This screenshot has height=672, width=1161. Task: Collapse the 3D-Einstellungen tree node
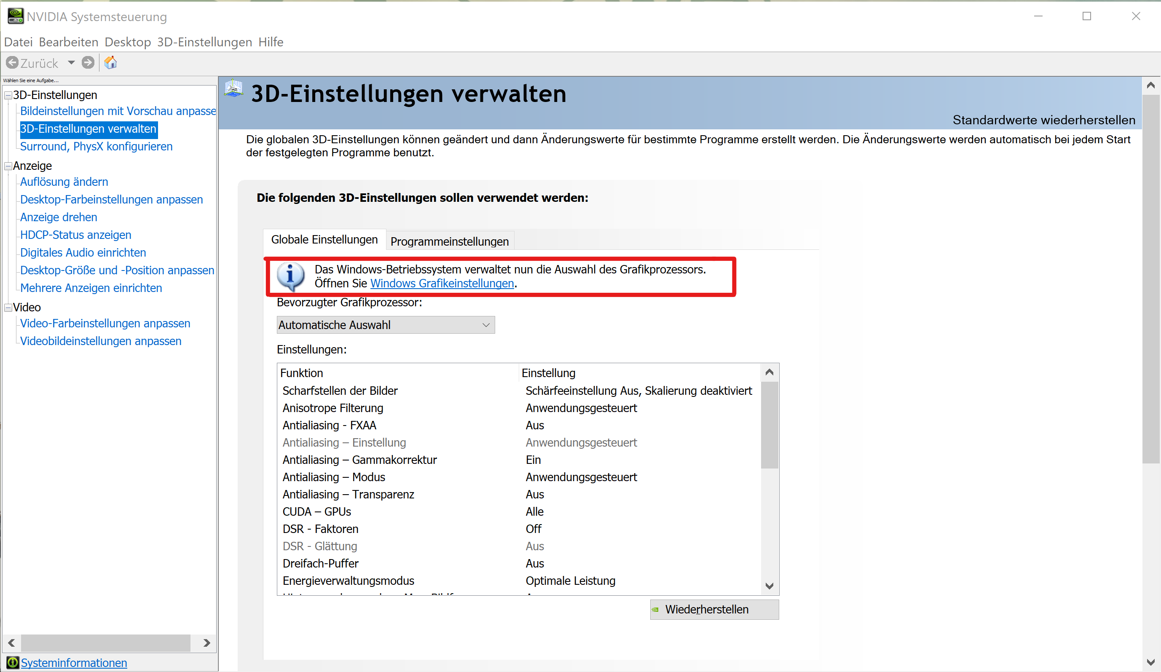pos(8,95)
